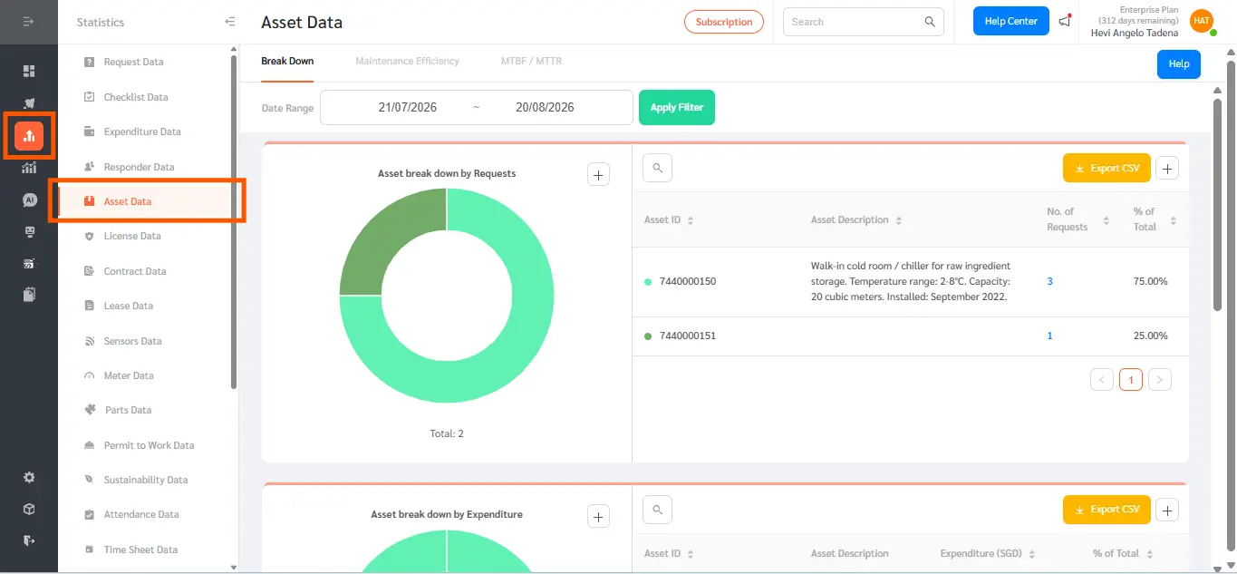Image resolution: width=1237 pixels, height=574 pixels.
Task: Expand the Requests donut chart
Action: (x=598, y=174)
